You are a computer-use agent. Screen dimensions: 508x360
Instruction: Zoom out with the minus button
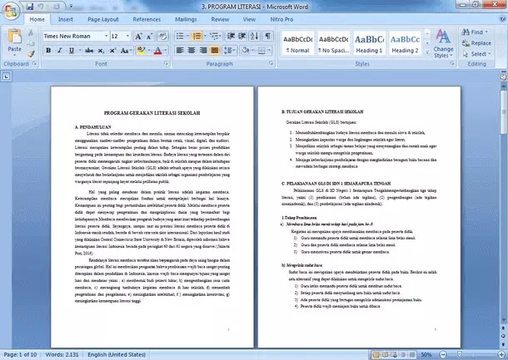pyautogui.click(x=444, y=355)
